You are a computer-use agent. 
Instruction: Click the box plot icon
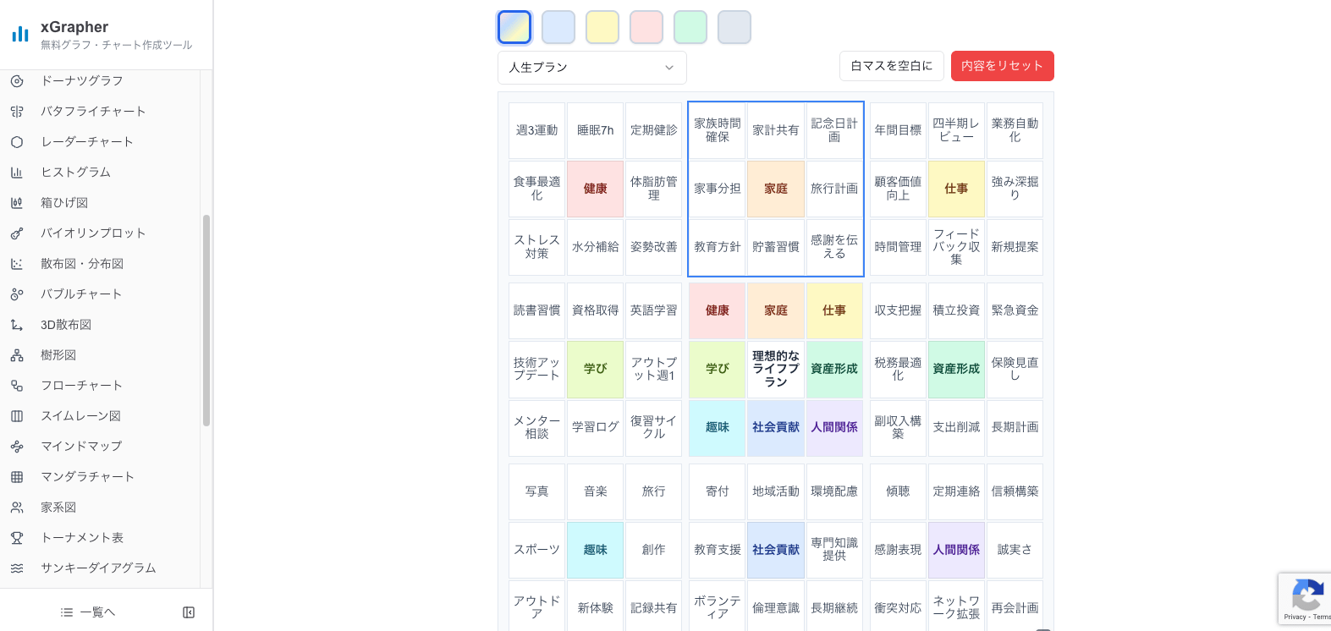pyautogui.click(x=17, y=203)
